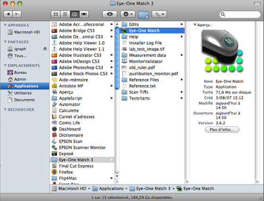Select the Aide-mémoire app icon
Viewport: 264px width, 201px height.
54,80
